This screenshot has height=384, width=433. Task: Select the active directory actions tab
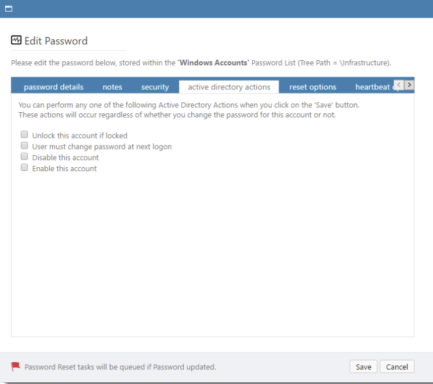[229, 87]
